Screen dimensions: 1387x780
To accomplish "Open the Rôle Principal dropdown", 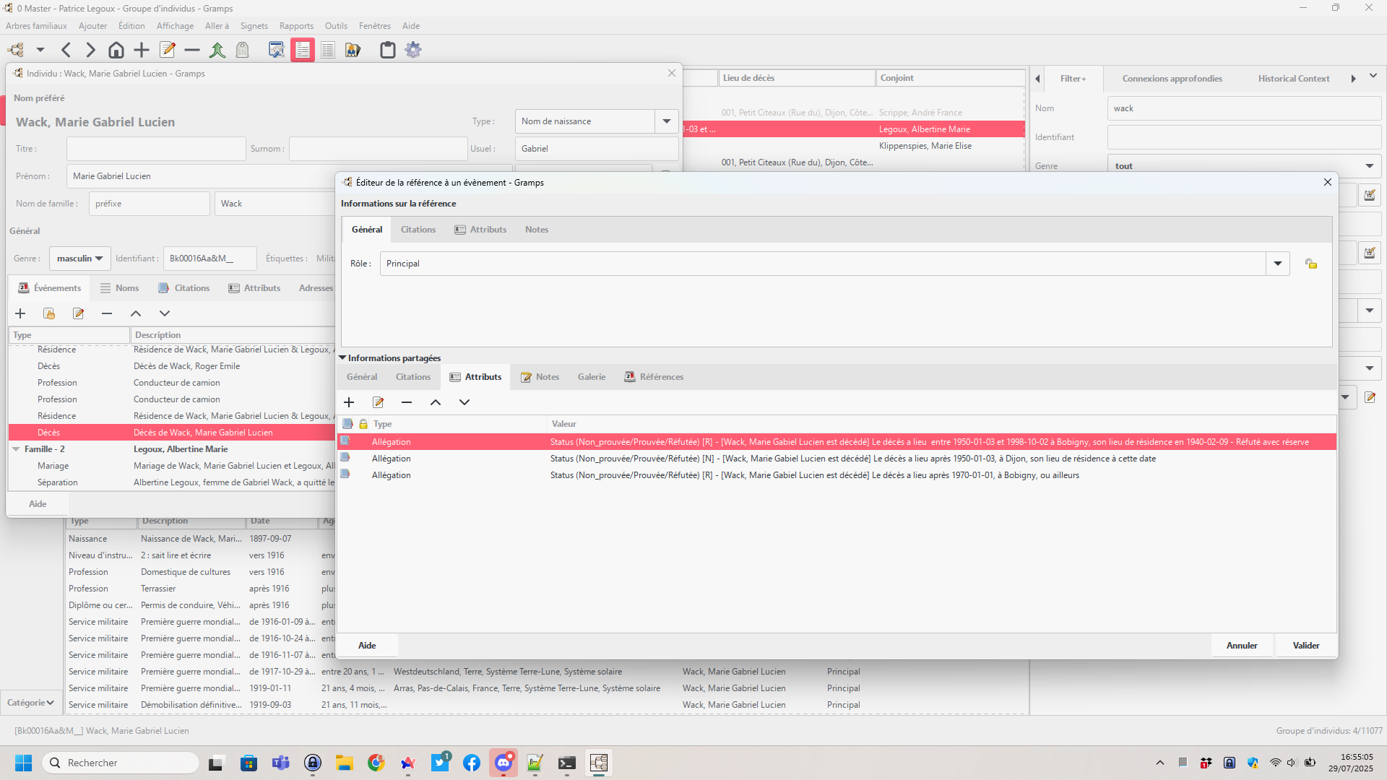I will coord(1277,264).
